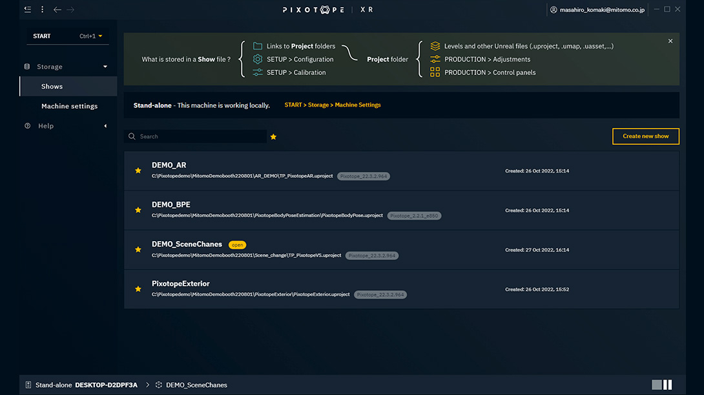This screenshot has height=395, width=704.
Task: Click the PixotopeBodyPose.uproject file path
Action: pos(267,215)
